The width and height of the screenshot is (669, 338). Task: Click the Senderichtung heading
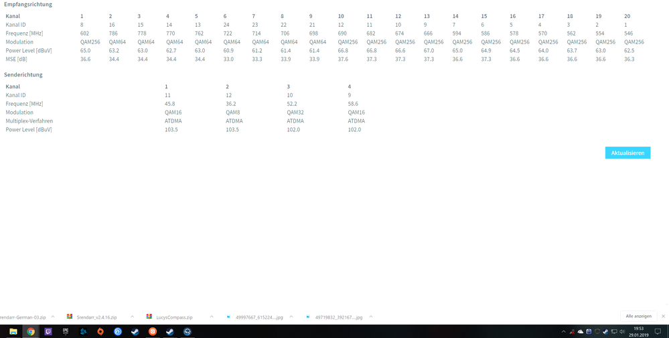click(x=23, y=74)
